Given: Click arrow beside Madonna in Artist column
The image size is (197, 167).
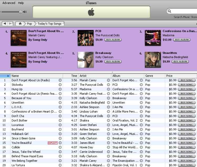Looking at the screenshot, I should coord(108,89).
